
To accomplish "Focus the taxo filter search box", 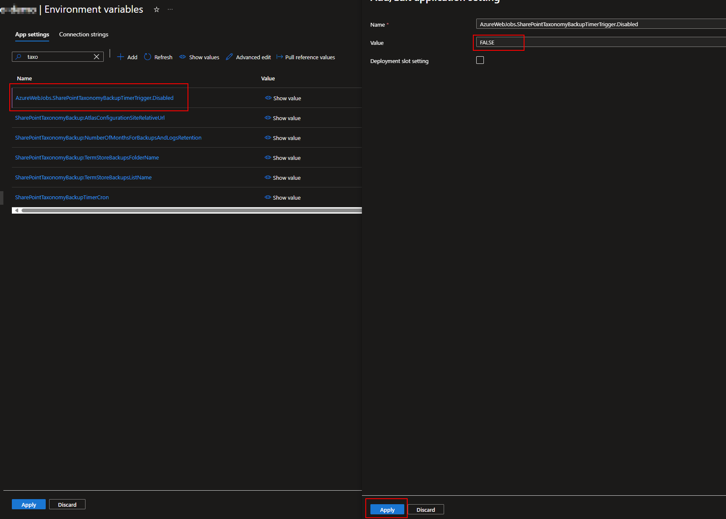I will 58,57.
